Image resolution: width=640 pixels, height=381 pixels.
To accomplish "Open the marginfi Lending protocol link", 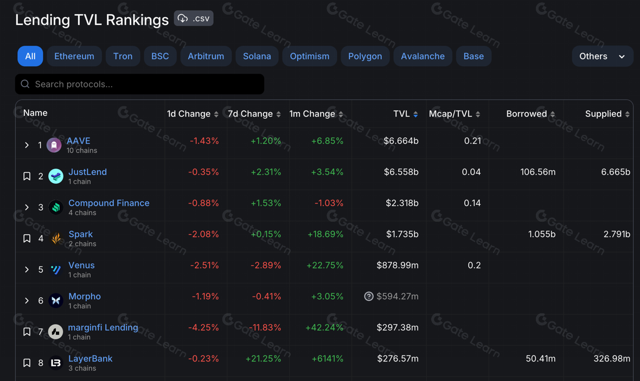I will pos(103,327).
